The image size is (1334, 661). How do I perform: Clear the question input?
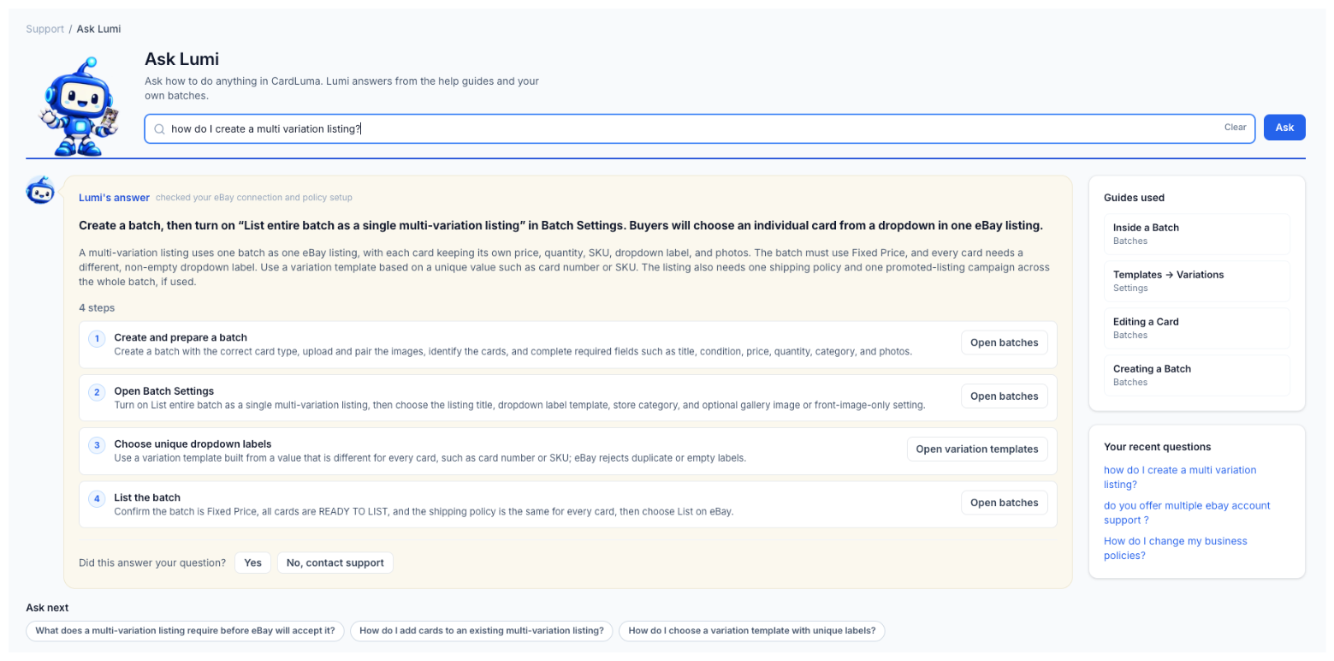[1235, 128]
